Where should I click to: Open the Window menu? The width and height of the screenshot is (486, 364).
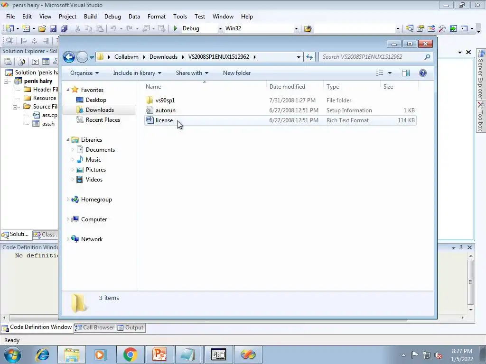point(223,17)
